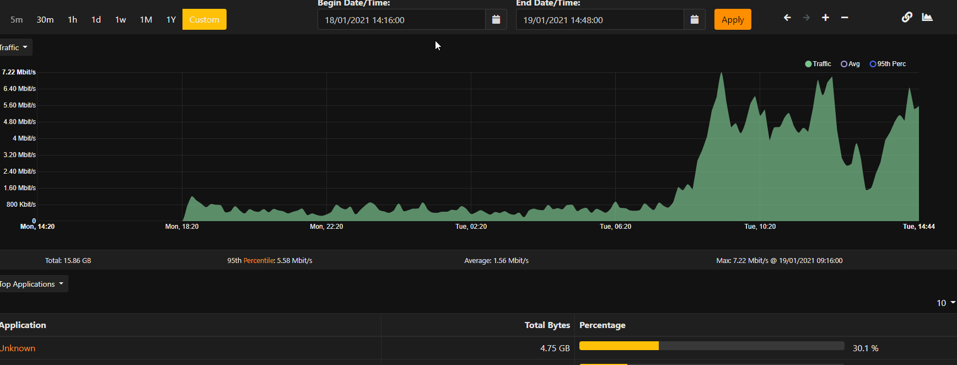Toggle the Avg series in legend

point(850,64)
